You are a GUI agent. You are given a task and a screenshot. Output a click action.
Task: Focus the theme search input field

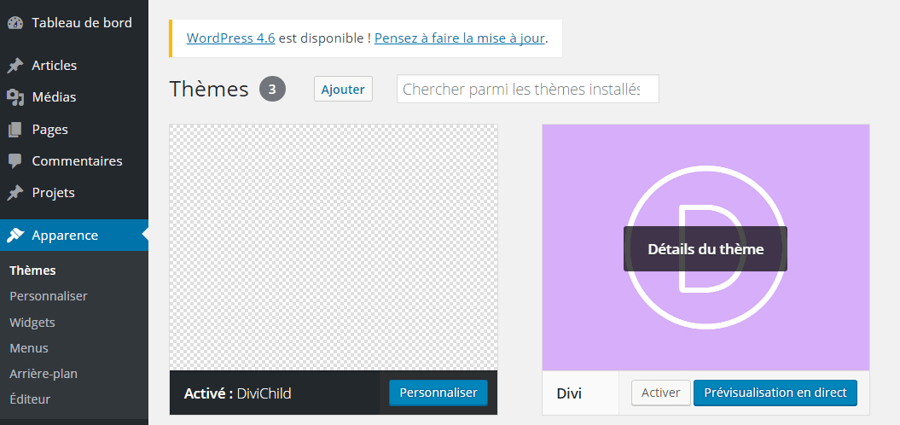(527, 89)
